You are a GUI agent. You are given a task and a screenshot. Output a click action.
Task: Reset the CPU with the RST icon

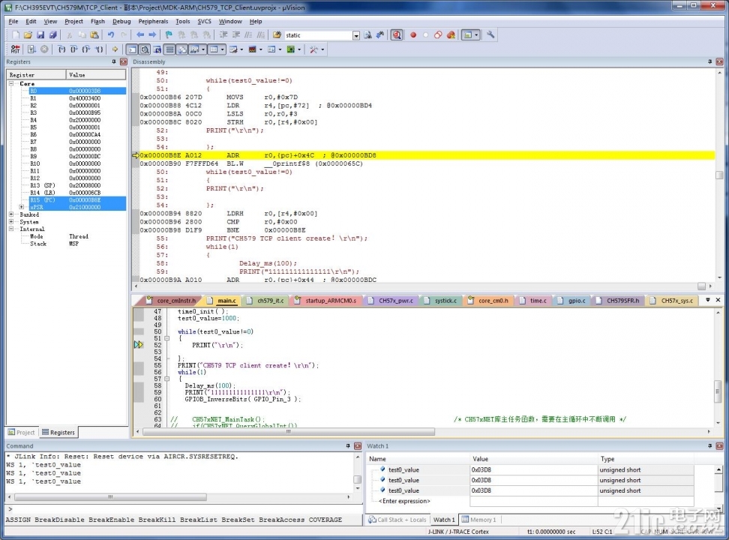click(15, 49)
